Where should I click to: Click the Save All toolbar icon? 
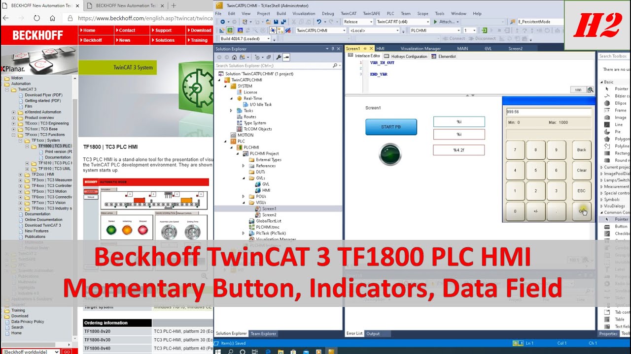click(x=283, y=22)
